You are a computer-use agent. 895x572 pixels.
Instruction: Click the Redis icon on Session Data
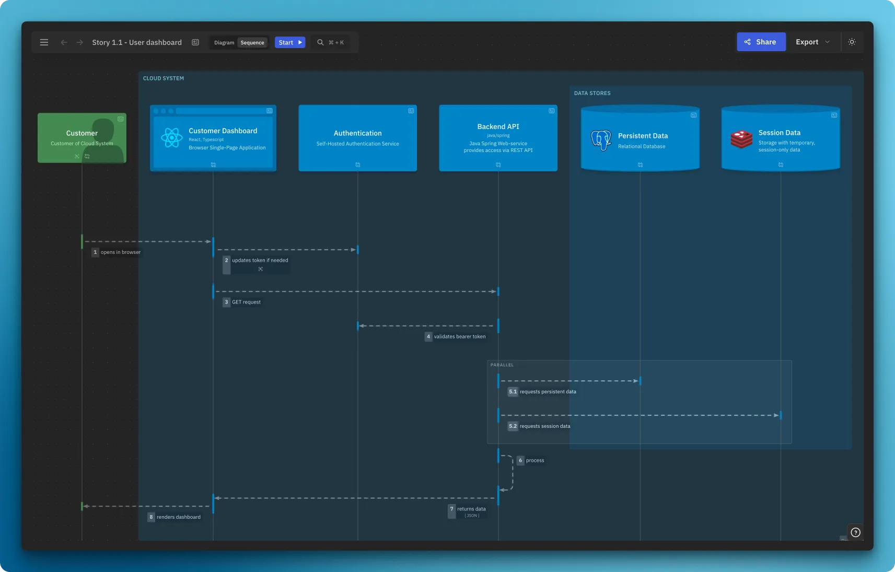tap(741, 139)
